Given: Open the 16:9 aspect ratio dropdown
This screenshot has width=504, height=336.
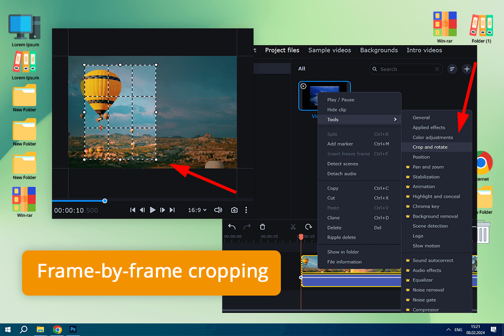Looking at the screenshot, I should point(197,210).
